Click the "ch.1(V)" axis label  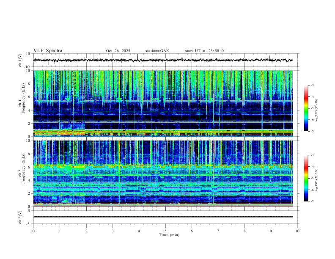tap(20, 60)
